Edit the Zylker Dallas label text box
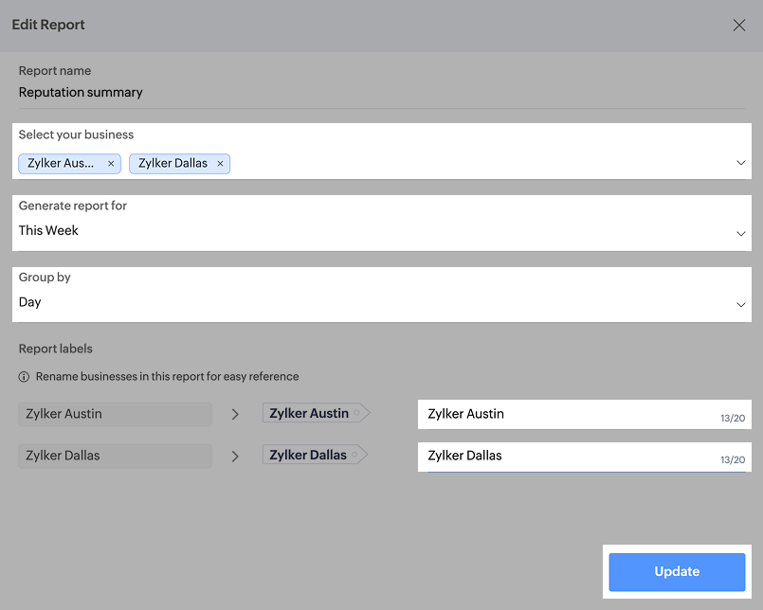Image resolution: width=763 pixels, height=610 pixels. coord(569,456)
